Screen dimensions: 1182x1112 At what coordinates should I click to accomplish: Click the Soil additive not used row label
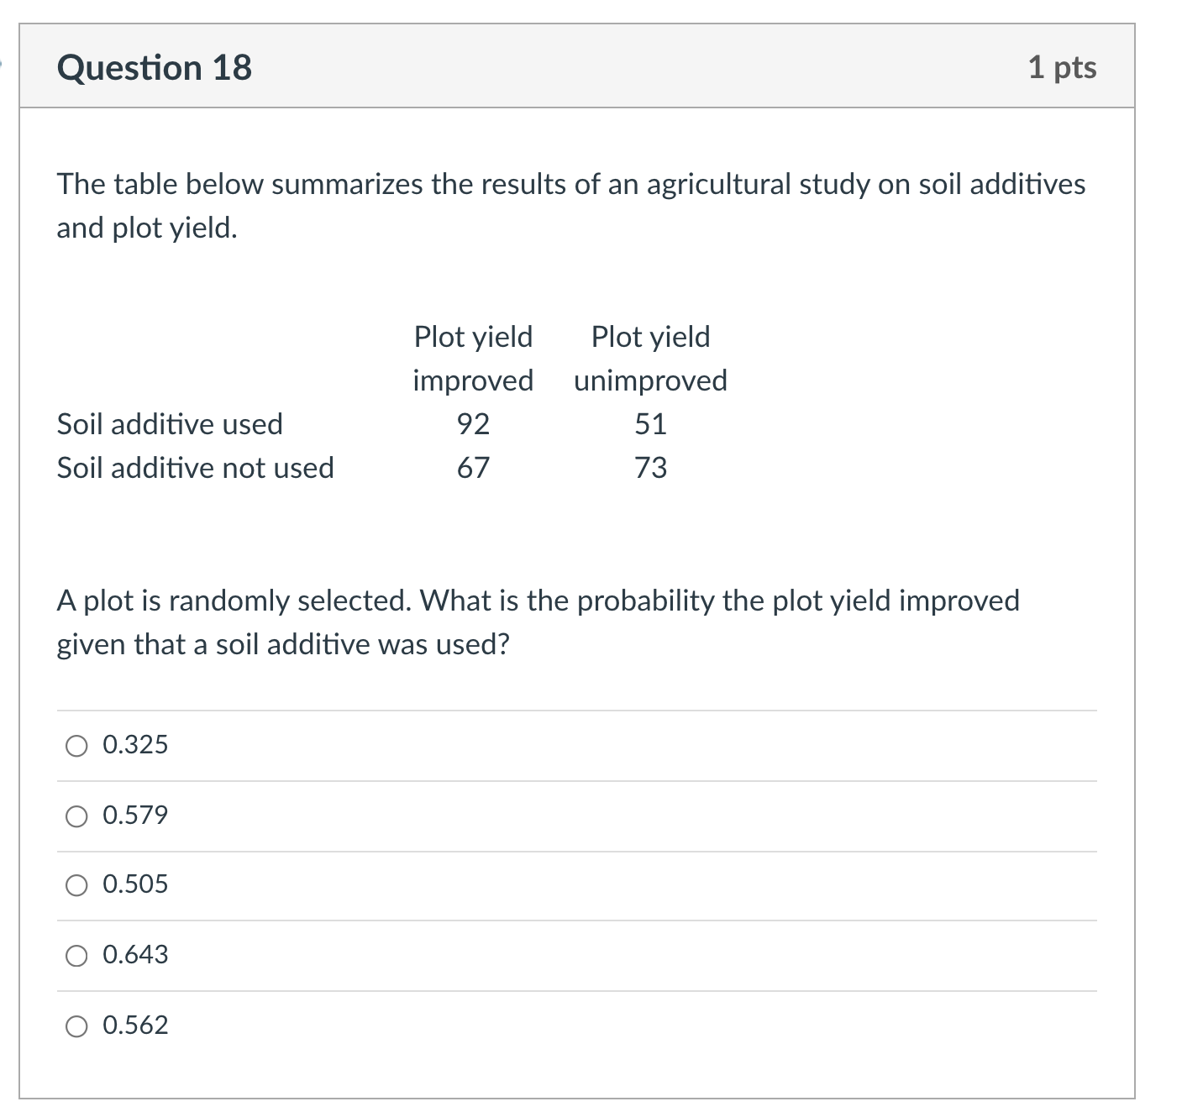195,469
